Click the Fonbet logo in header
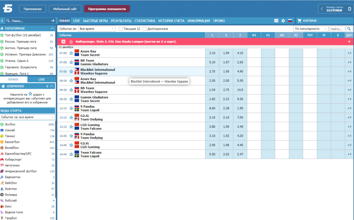Screen dimensions: 354x220 pyautogui.click(x=8, y=9)
